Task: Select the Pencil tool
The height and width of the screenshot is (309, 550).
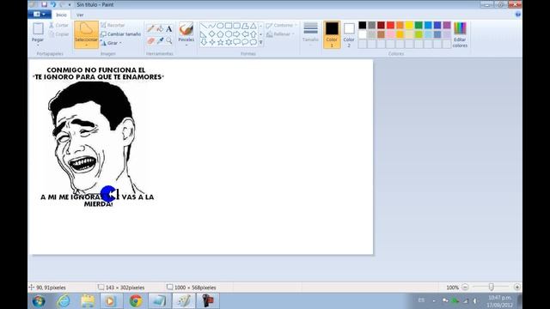Action: 150,29
